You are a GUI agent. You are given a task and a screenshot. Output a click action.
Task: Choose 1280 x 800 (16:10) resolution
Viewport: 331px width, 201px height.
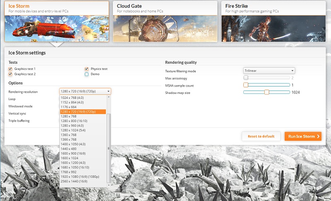pos(83,121)
